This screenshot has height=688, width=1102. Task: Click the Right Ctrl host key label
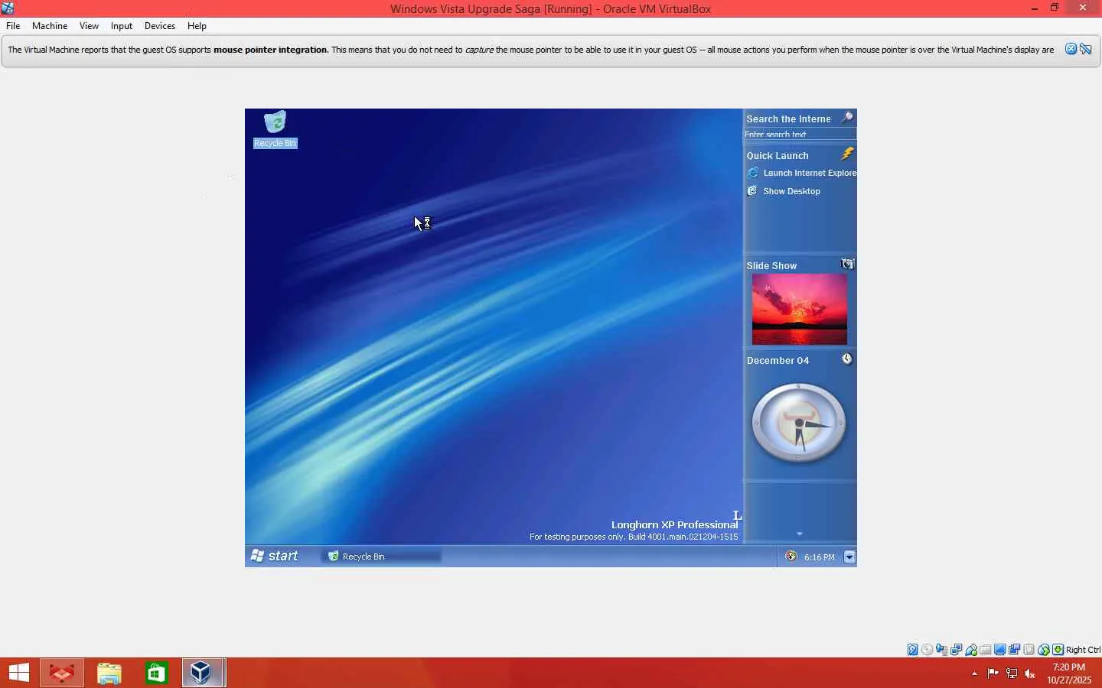click(1084, 650)
